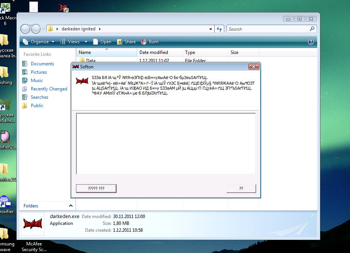Open the Pictures favorite link

pos(38,72)
